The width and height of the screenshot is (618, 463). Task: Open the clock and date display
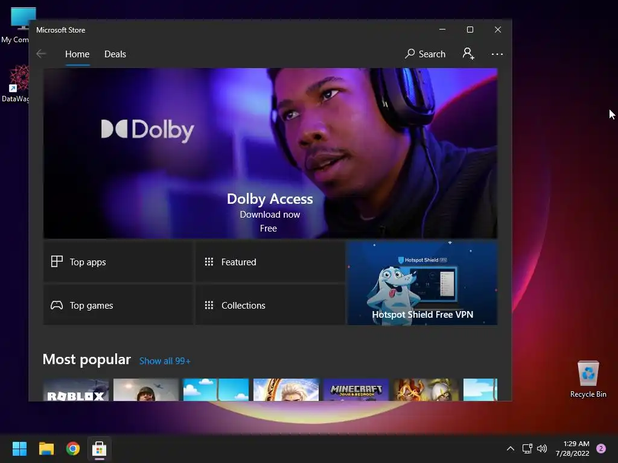tap(572, 449)
